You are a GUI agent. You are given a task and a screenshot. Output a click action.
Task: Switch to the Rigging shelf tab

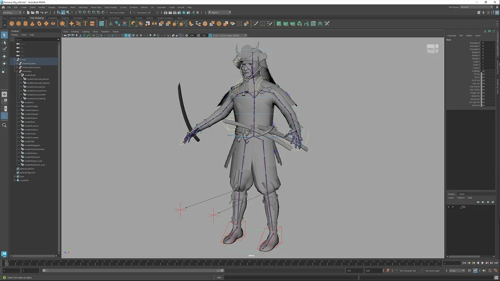coord(65,18)
